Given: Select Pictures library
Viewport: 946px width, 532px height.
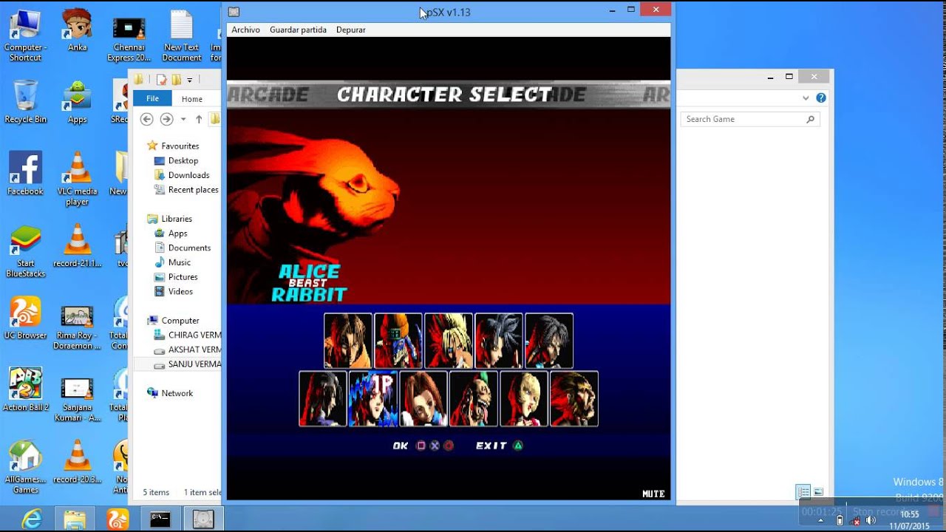Looking at the screenshot, I should coord(176,277).
